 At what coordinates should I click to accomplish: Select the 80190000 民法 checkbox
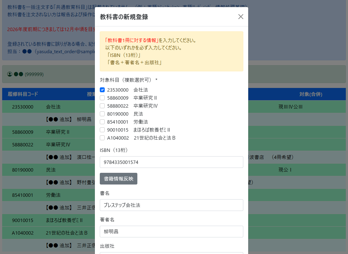tap(103, 114)
